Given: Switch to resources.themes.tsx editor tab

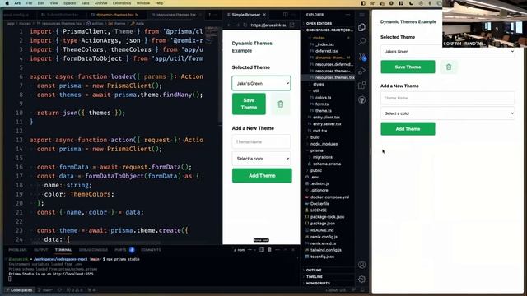Looking at the screenshot, I should tap(176, 15).
